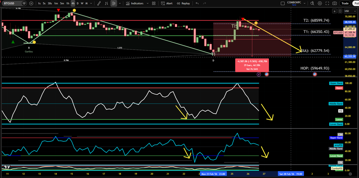Take a chart snapshot with camera icon

point(334,3)
